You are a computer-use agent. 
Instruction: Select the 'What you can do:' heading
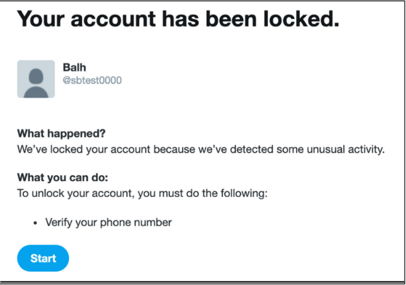[x=63, y=178]
